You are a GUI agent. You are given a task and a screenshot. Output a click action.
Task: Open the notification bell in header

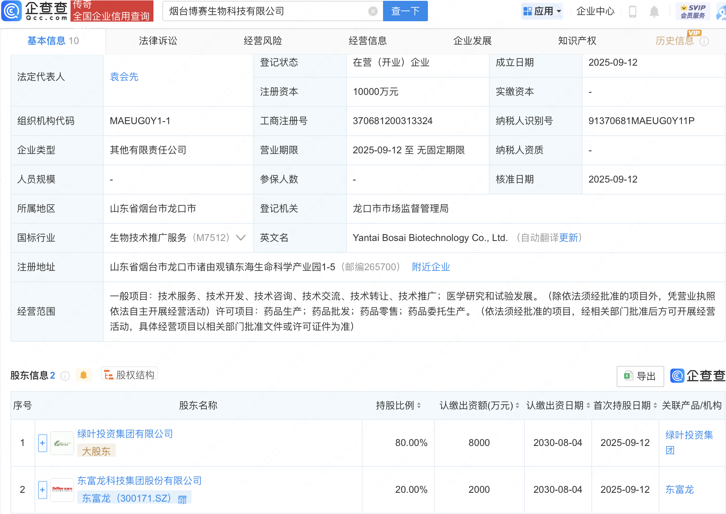pyautogui.click(x=654, y=11)
